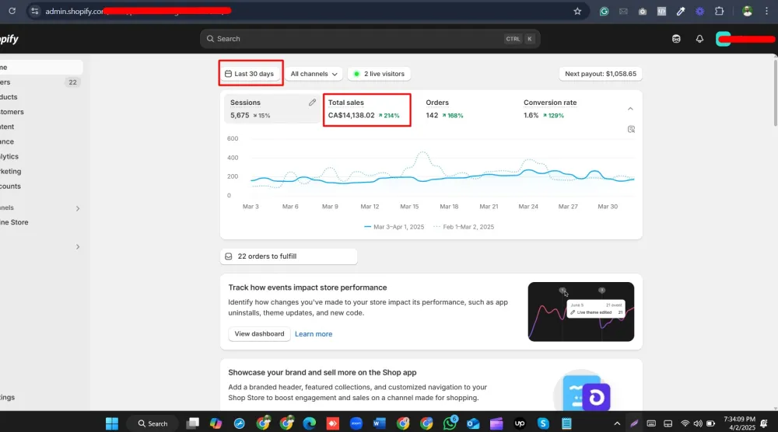Reload the page with the browser refresh icon
The height and width of the screenshot is (432, 778).
(x=12, y=11)
